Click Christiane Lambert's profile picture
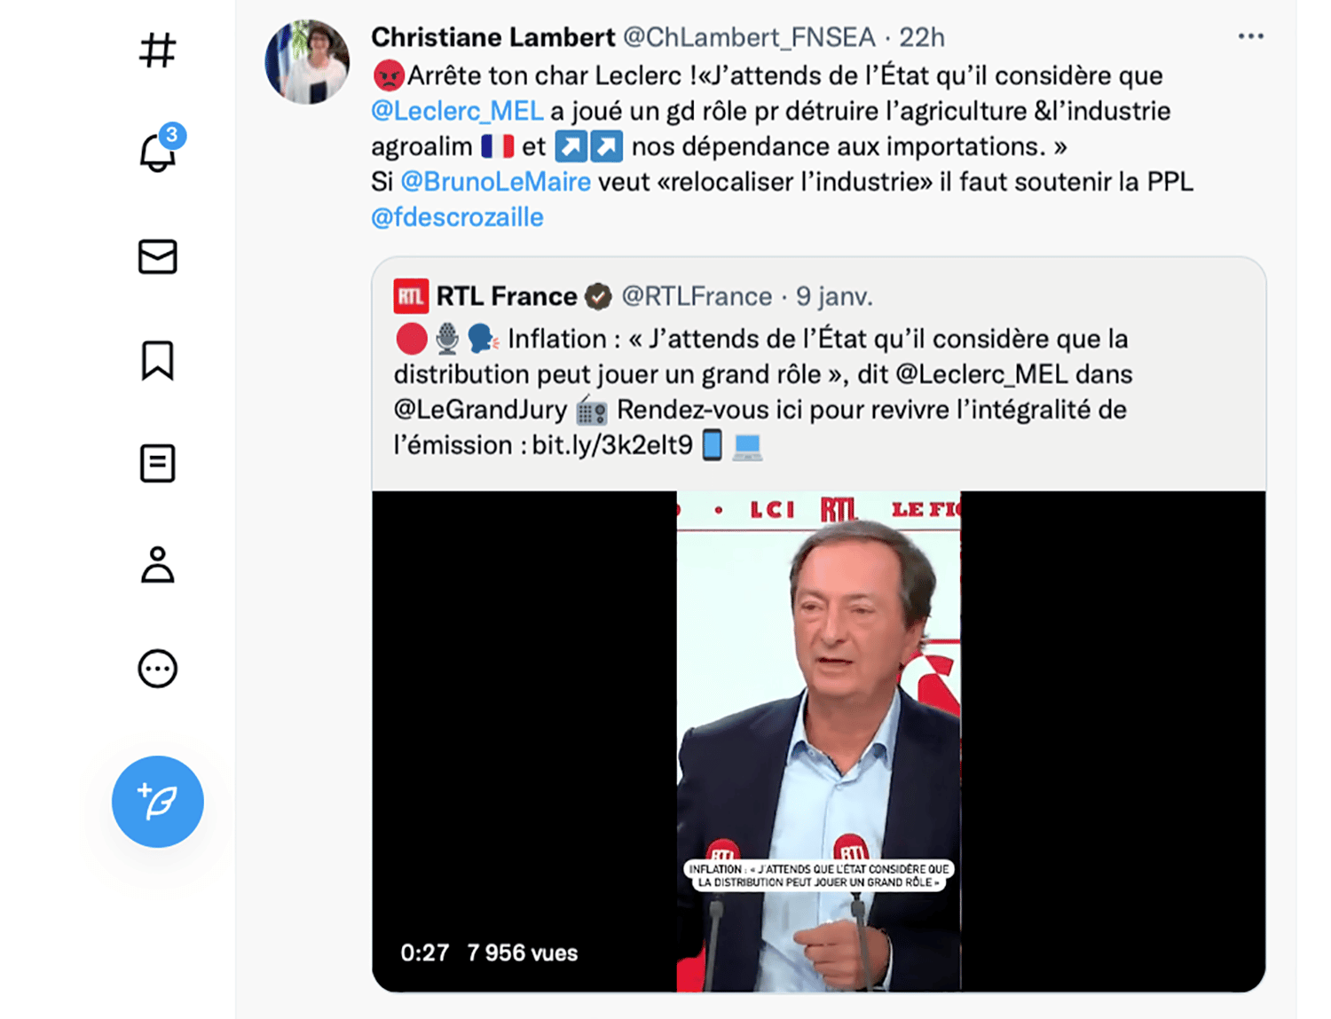Screen dimensions: 1331x1019 (x=307, y=62)
